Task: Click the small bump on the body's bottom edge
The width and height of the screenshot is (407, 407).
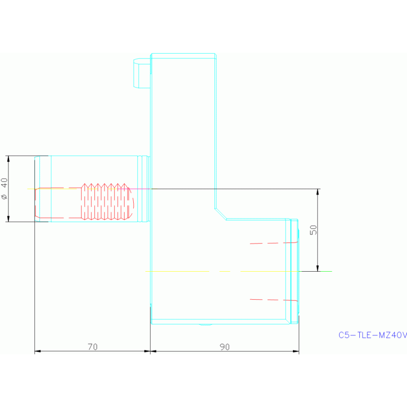Action: pos(205,324)
